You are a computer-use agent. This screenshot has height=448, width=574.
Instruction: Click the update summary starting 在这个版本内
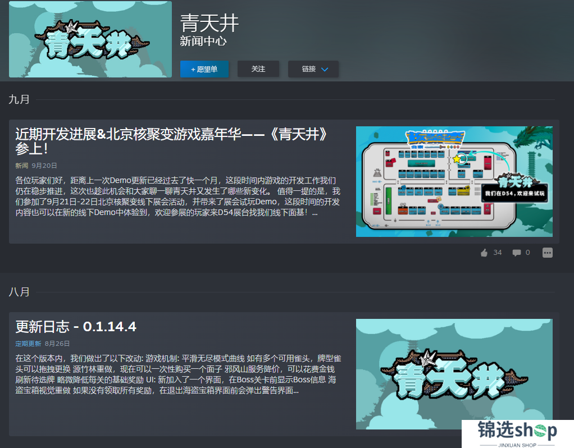[178, 374]
